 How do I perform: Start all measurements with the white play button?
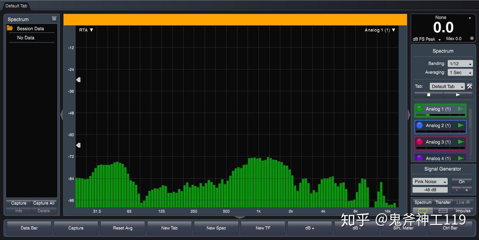[x=458, y=95]
